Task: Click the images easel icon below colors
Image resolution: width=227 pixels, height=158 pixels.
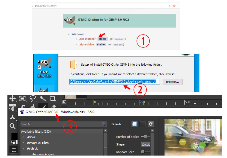Action: coord(14,150)
